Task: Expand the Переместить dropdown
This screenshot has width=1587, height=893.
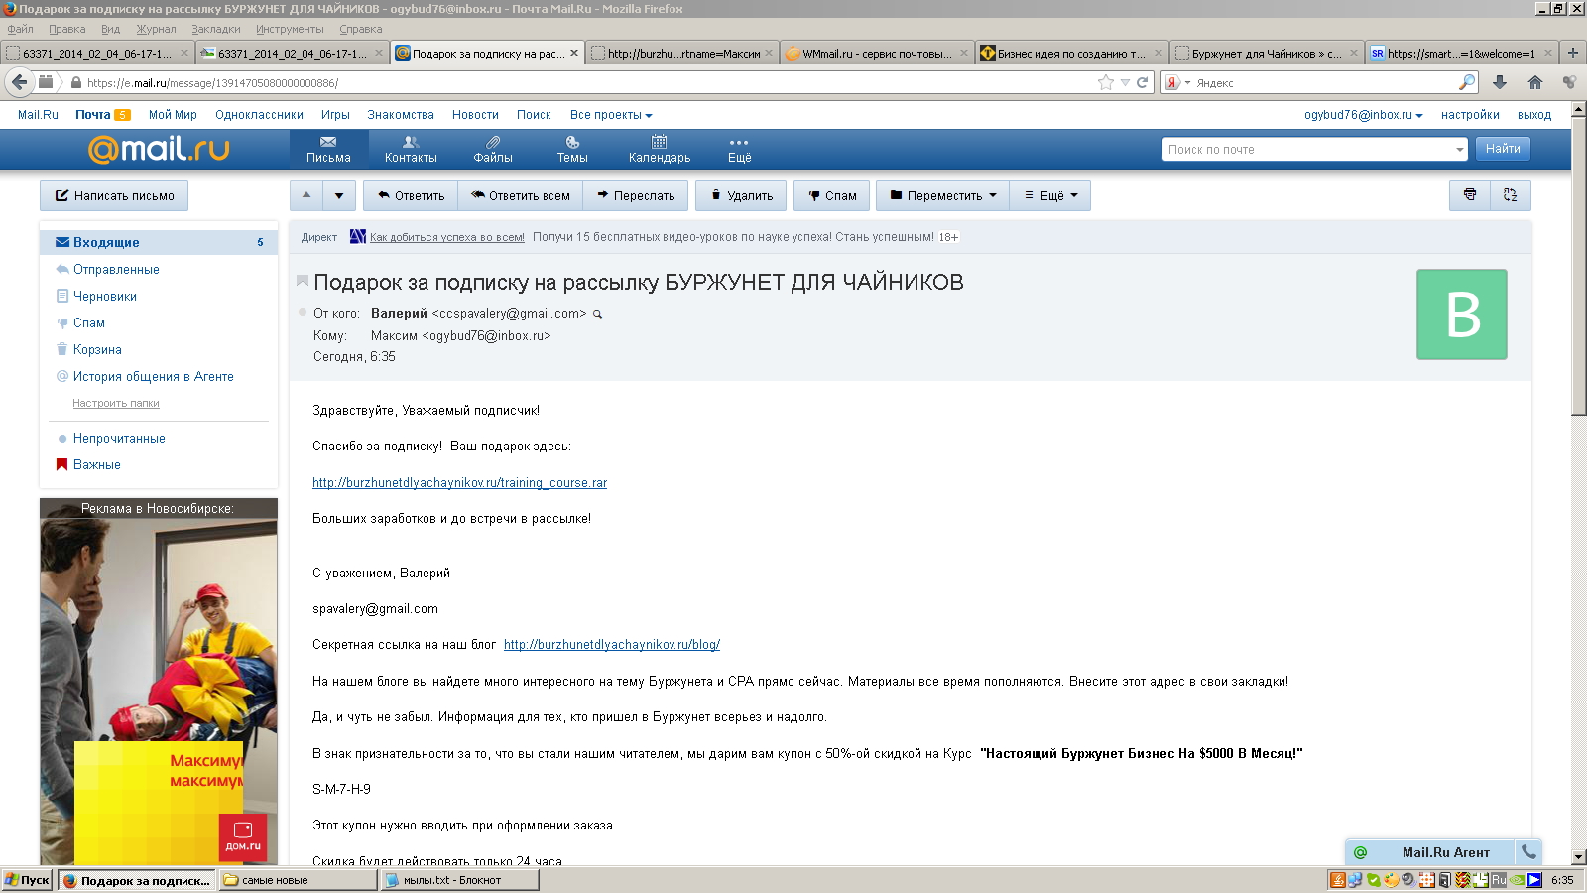Action: point(943,195)
